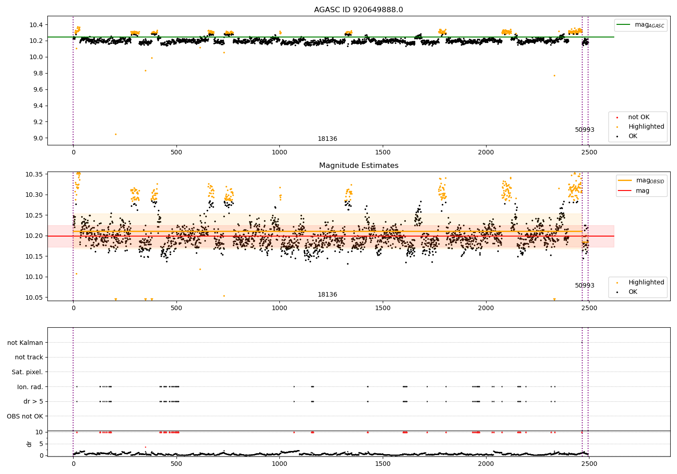Click the highlighted outlier point near magnitude 9.8 at right
Image resolution: width=677 pixels, height=474 pixels.
click(554, 75)
